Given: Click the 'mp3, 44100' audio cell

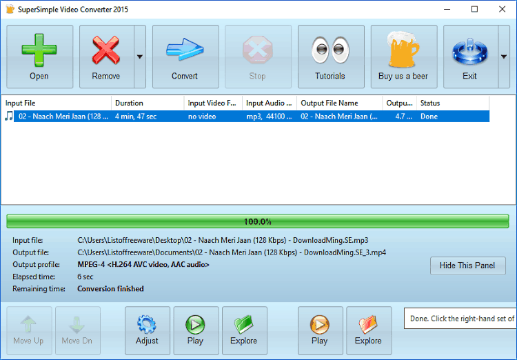Looking at the screenshot, I should click(x=269, y=116).
